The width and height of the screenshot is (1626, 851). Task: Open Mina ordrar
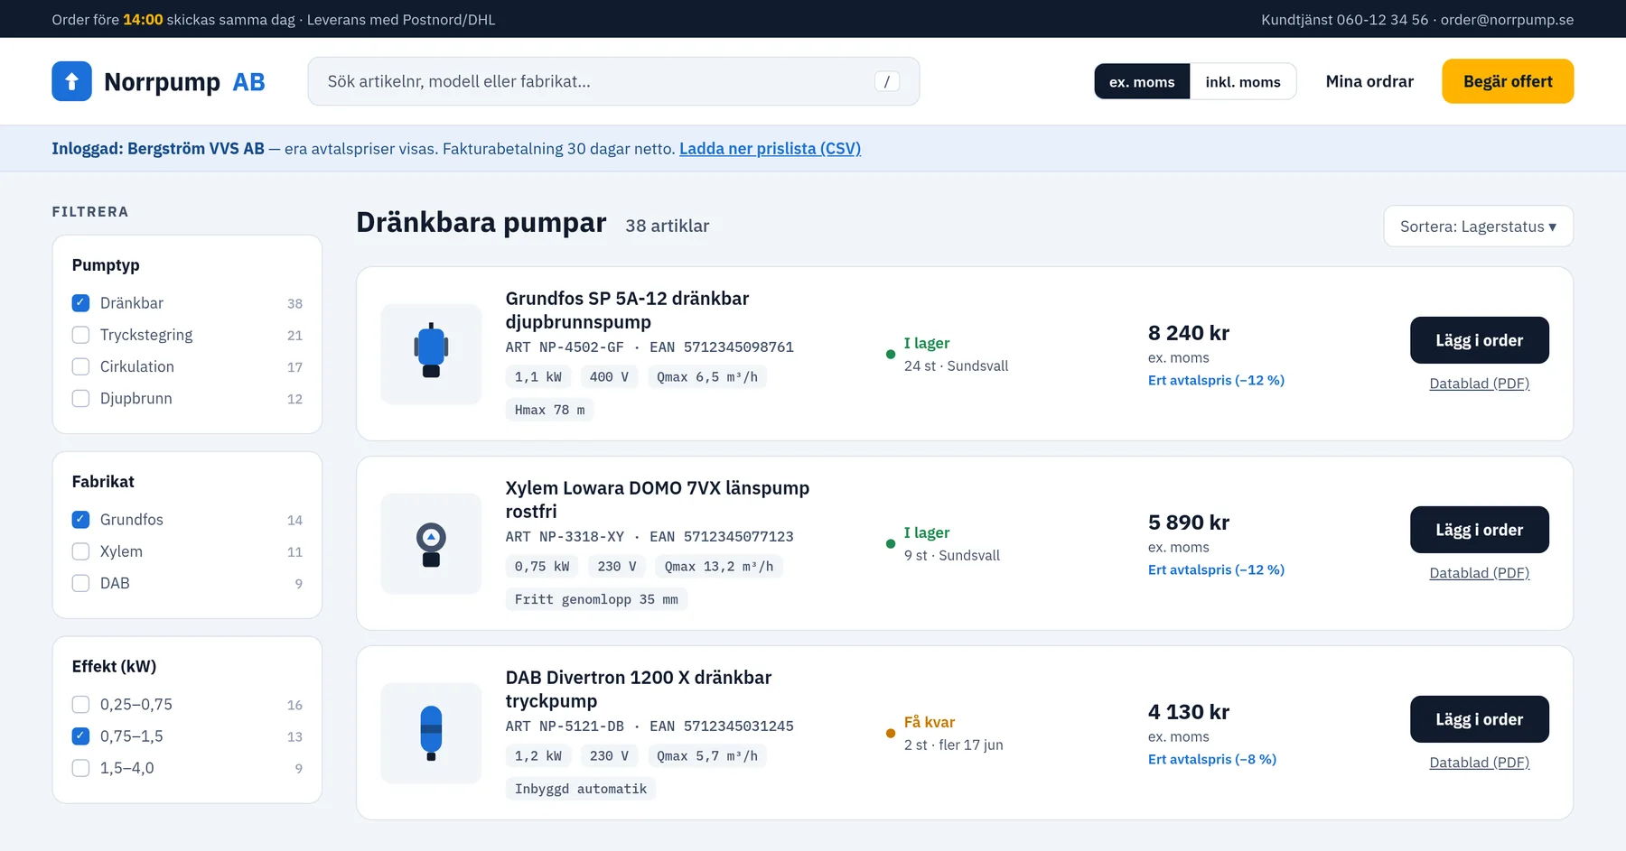click(1369, 81)
